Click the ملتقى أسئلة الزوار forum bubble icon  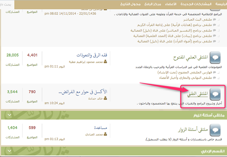(x=215, y=130)
